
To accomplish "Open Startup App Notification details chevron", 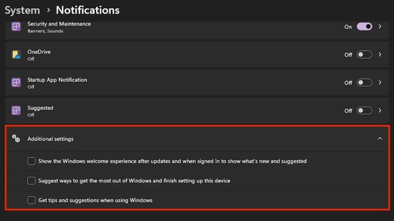I will coord(380,82).
